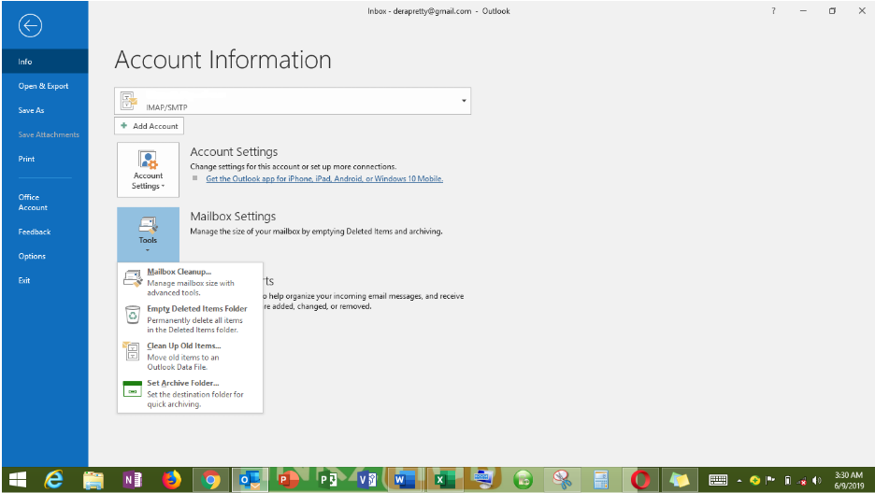Click the volume speaker tray icon

click(817, 480)
